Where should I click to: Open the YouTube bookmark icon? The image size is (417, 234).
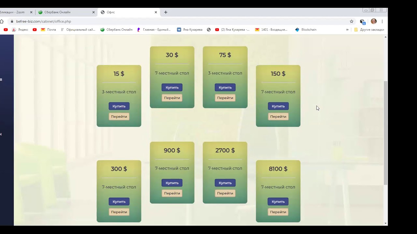(6, 30)
